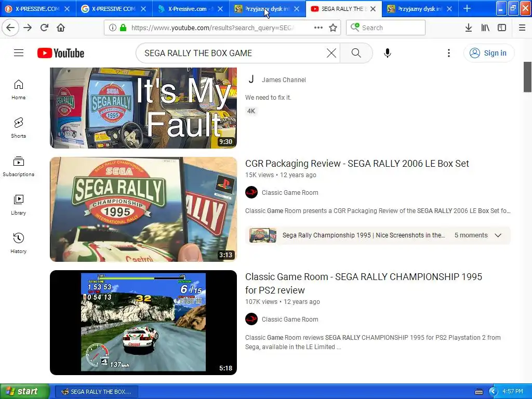Click the James Channel J avatar

(251, 79)
